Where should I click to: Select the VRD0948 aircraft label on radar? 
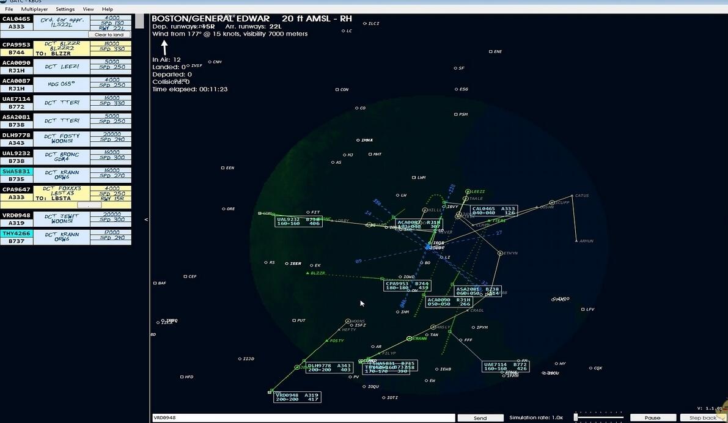(297, 397)
